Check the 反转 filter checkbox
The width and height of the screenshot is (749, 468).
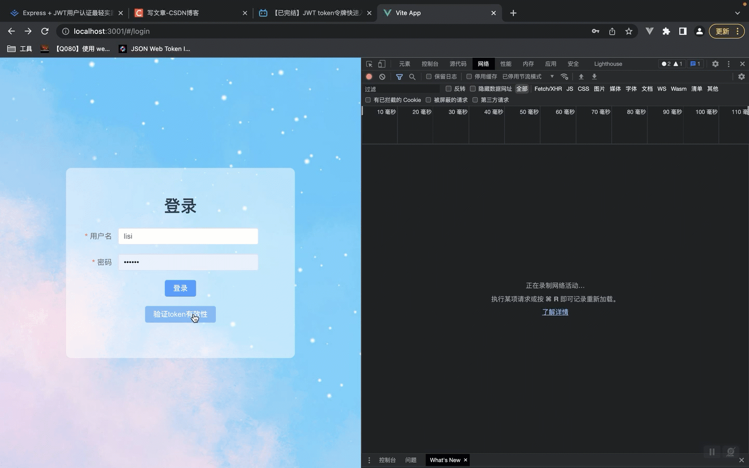[x=448, y=89]
